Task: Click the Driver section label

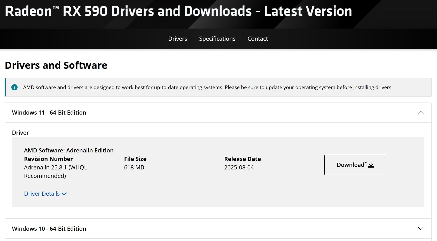Action: pos(20,133)
